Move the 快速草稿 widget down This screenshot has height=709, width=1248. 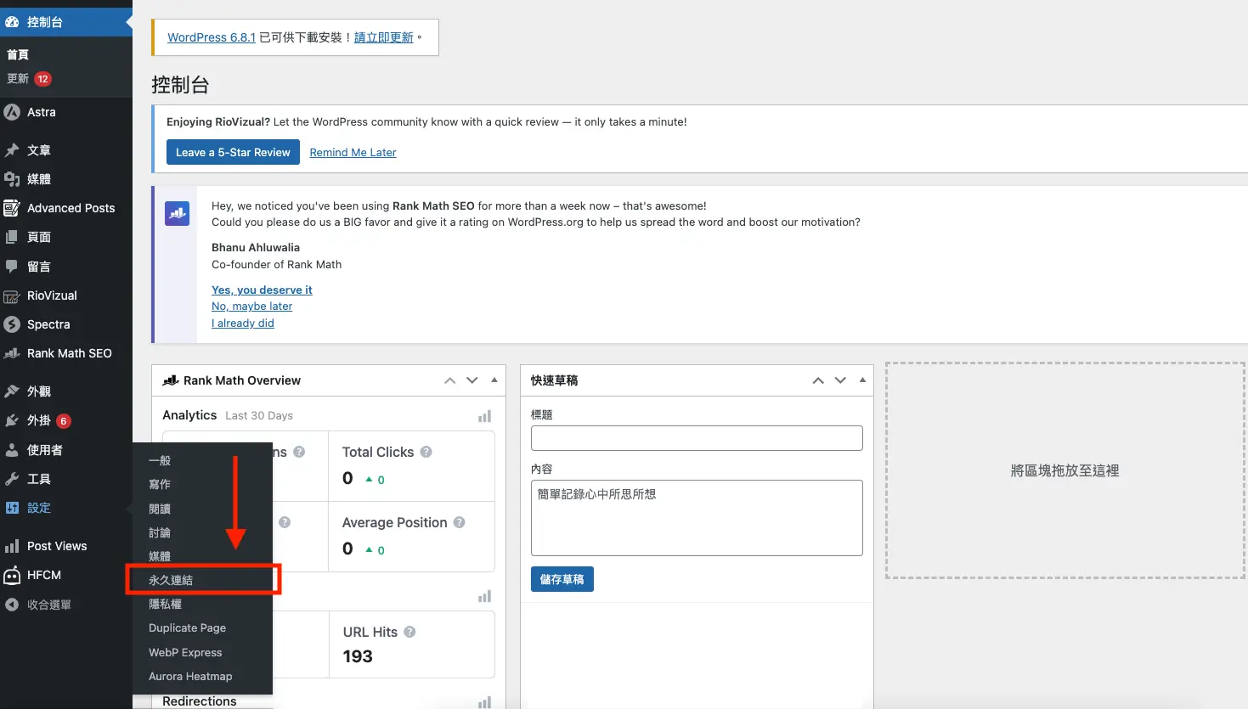840,380
